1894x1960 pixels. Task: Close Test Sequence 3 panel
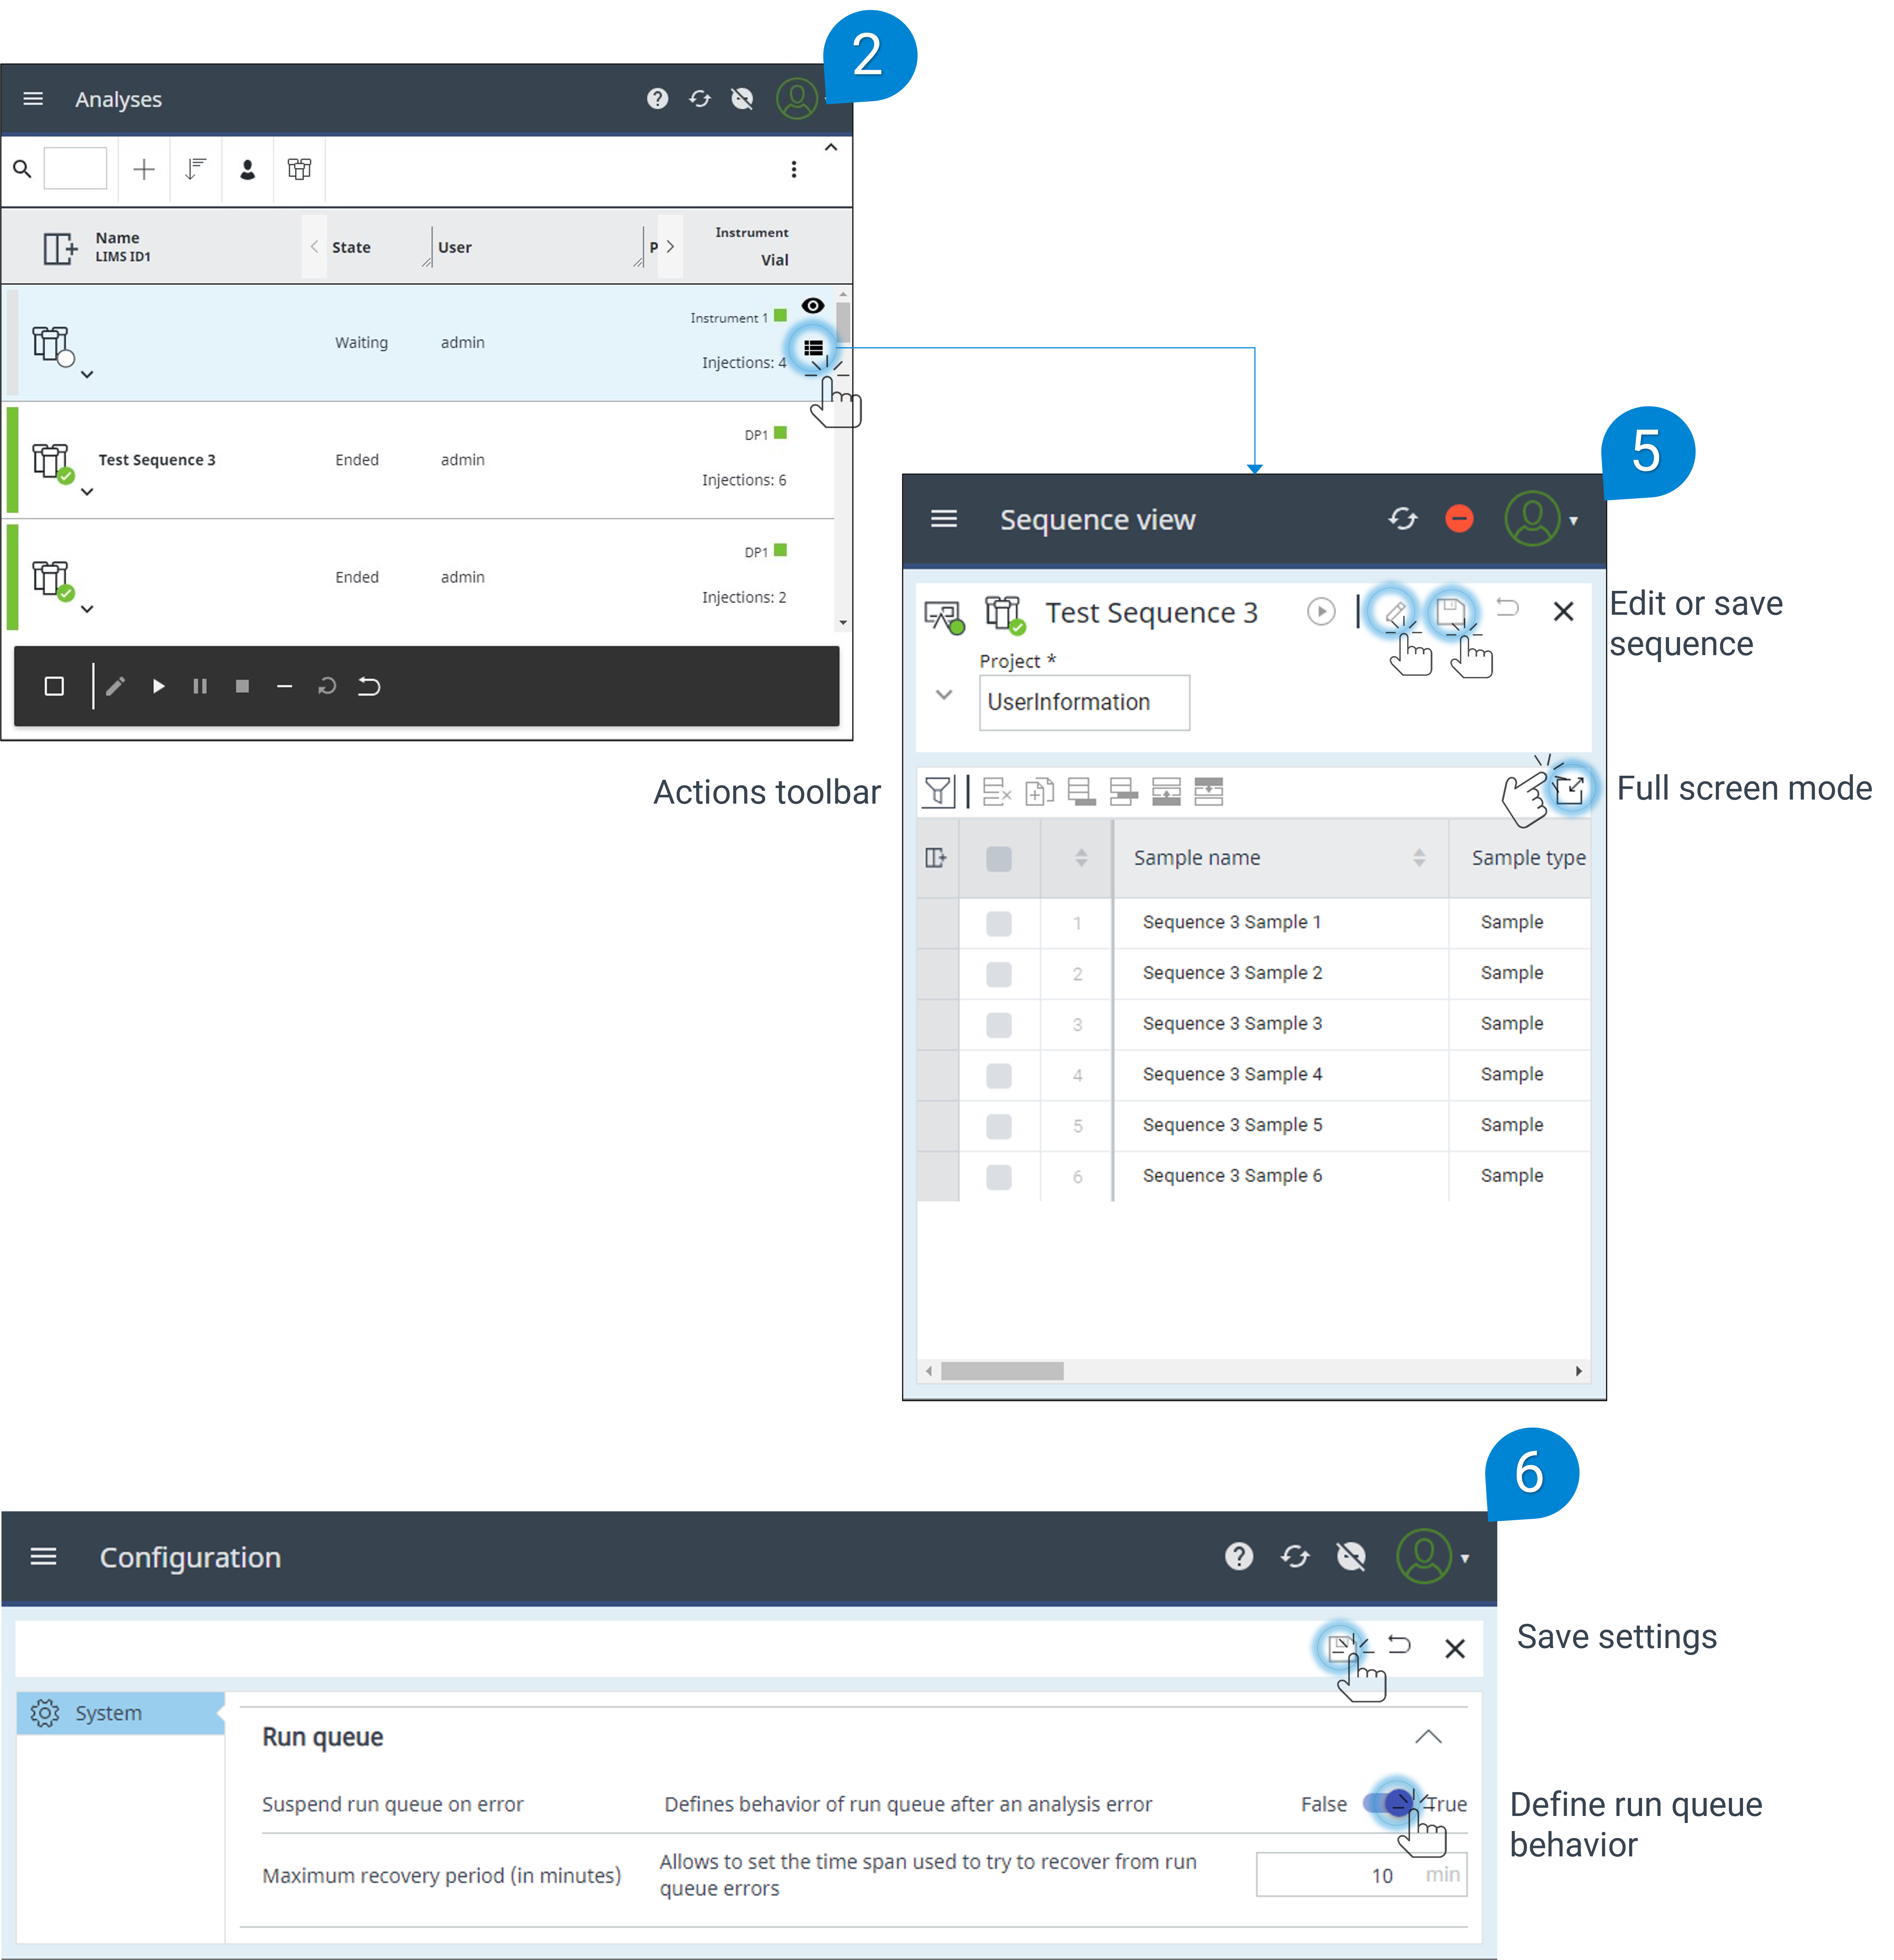pyautogui.click(x=1563, y=612)
